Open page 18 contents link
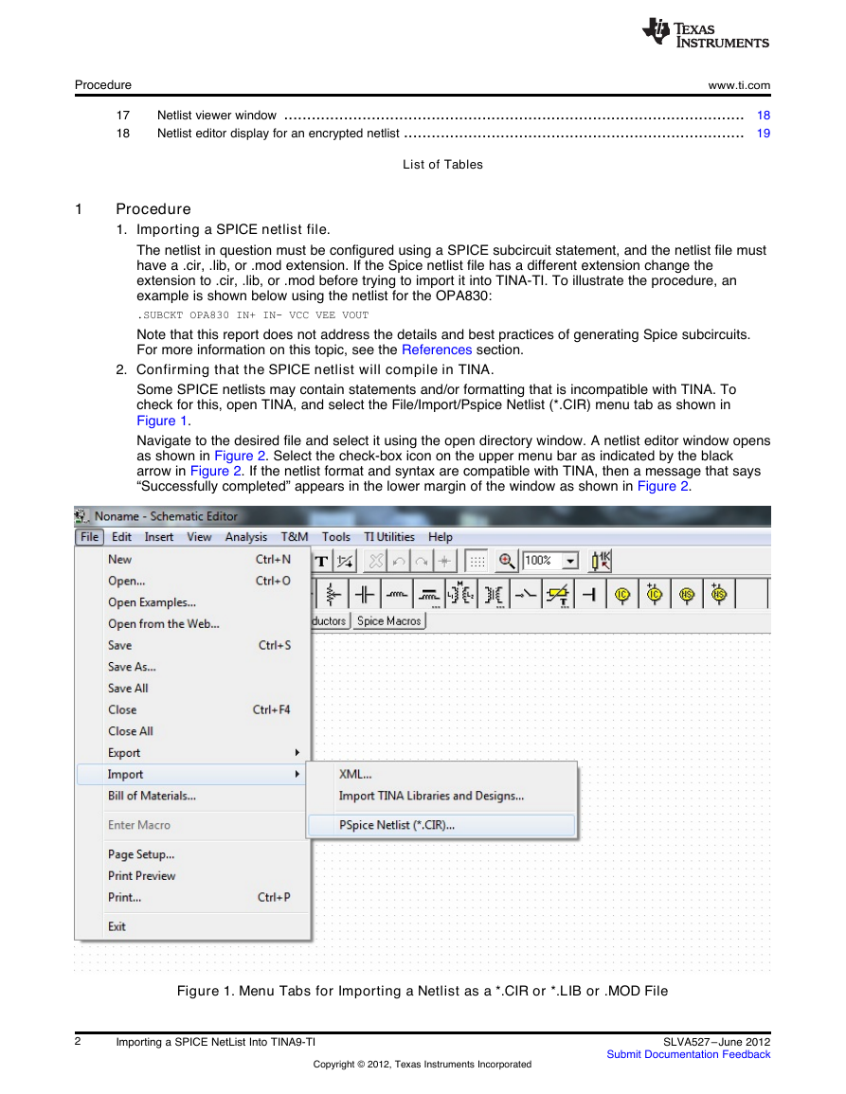The height and width of the screenshot is (1094, 846). 764,116
